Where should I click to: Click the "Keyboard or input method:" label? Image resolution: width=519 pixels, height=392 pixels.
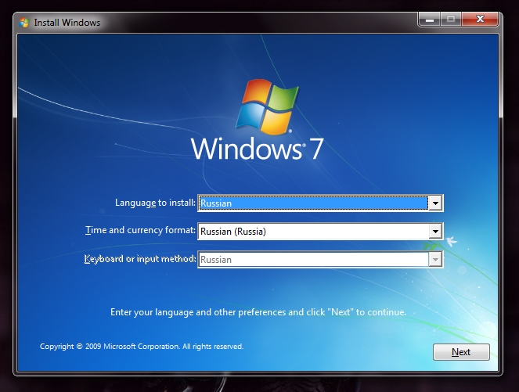tap(140, 259)
